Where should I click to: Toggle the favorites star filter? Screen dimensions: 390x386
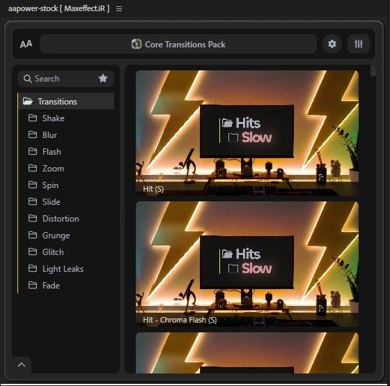coord(103,79)
